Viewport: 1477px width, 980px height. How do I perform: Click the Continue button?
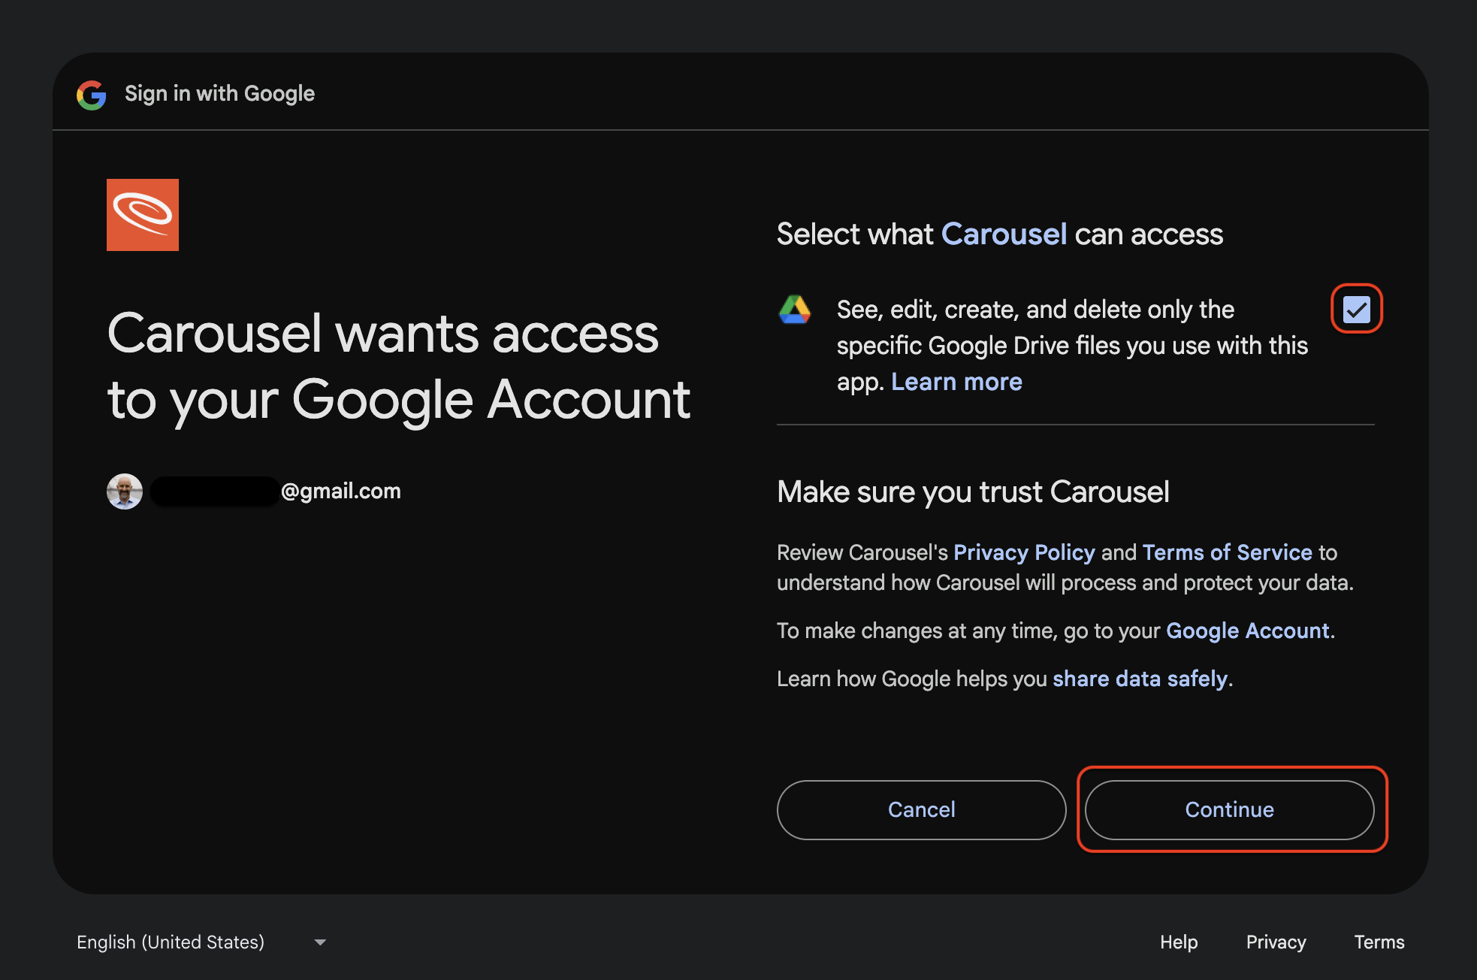(1230, 809)
